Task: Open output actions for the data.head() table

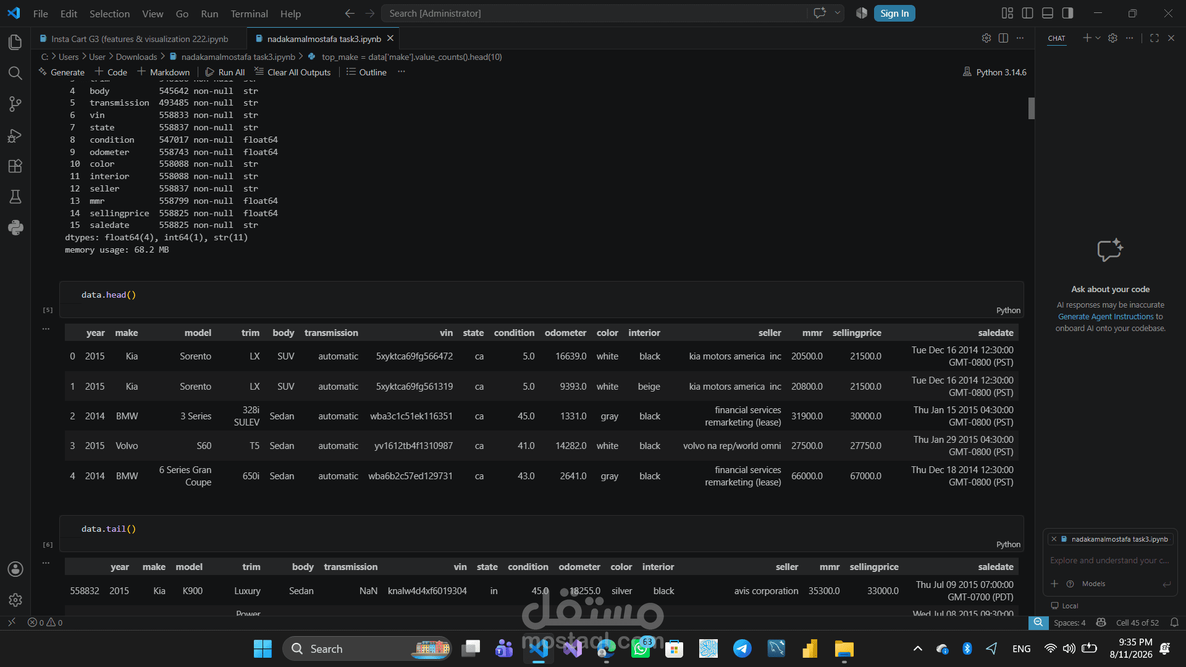Action: click(x=46, y=329)
